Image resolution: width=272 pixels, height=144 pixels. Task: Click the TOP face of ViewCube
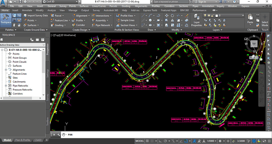point(254,44)
